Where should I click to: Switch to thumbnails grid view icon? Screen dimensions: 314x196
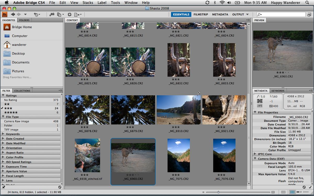click(293, 192)
